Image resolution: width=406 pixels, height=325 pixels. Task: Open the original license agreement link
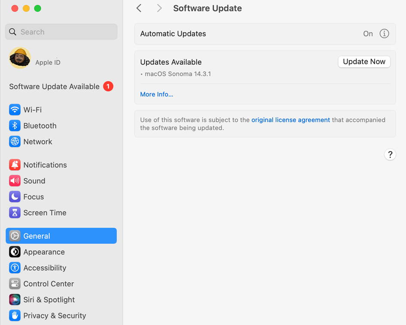(290, 120)
